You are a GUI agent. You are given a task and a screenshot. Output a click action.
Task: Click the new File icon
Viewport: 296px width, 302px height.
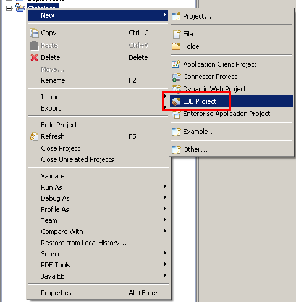point(177,34)
